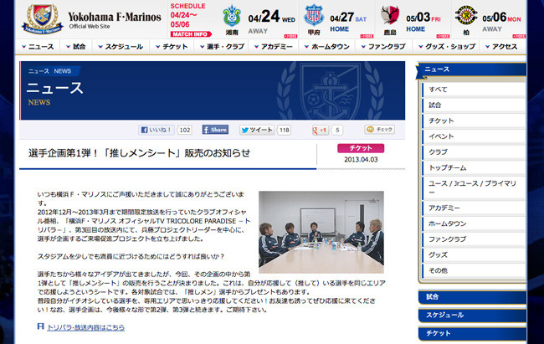This screenshot has height=344, width=544.
Task: Expand the 選手・クラブ navigation menu
Action: click(x=222, y=47)
